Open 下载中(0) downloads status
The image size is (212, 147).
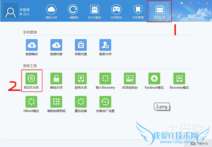200,143
